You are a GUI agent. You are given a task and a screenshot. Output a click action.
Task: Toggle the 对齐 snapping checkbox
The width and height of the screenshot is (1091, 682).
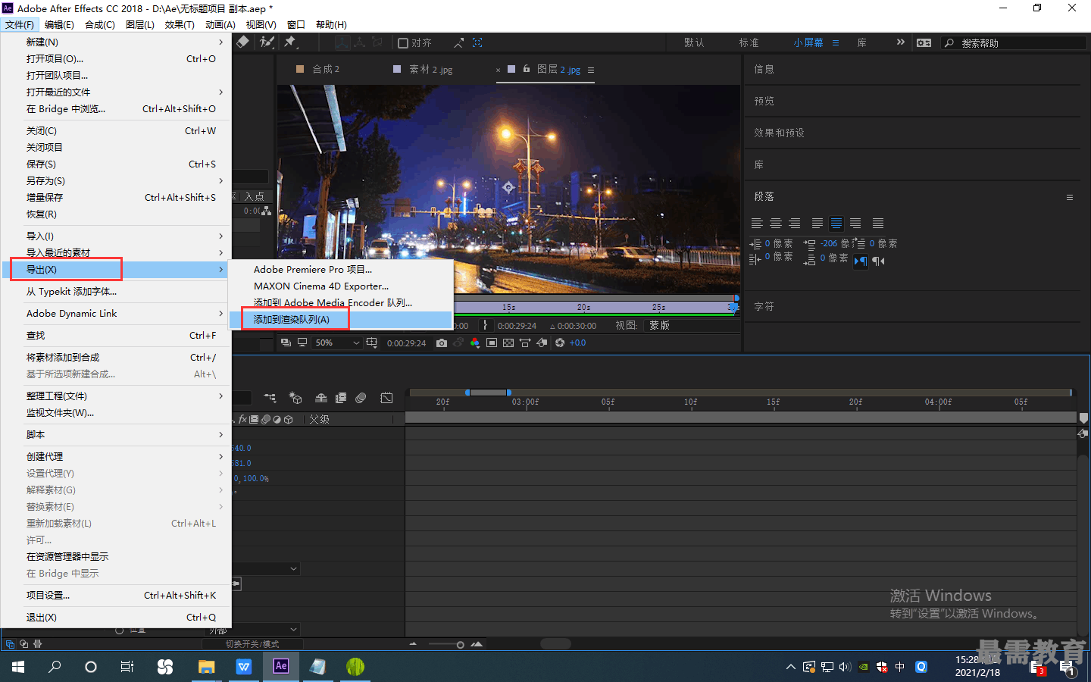(x=403, y=43)
